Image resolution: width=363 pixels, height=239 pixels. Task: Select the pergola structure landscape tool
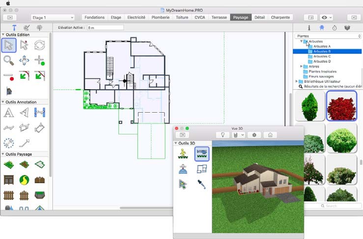[x=9, y=180]
